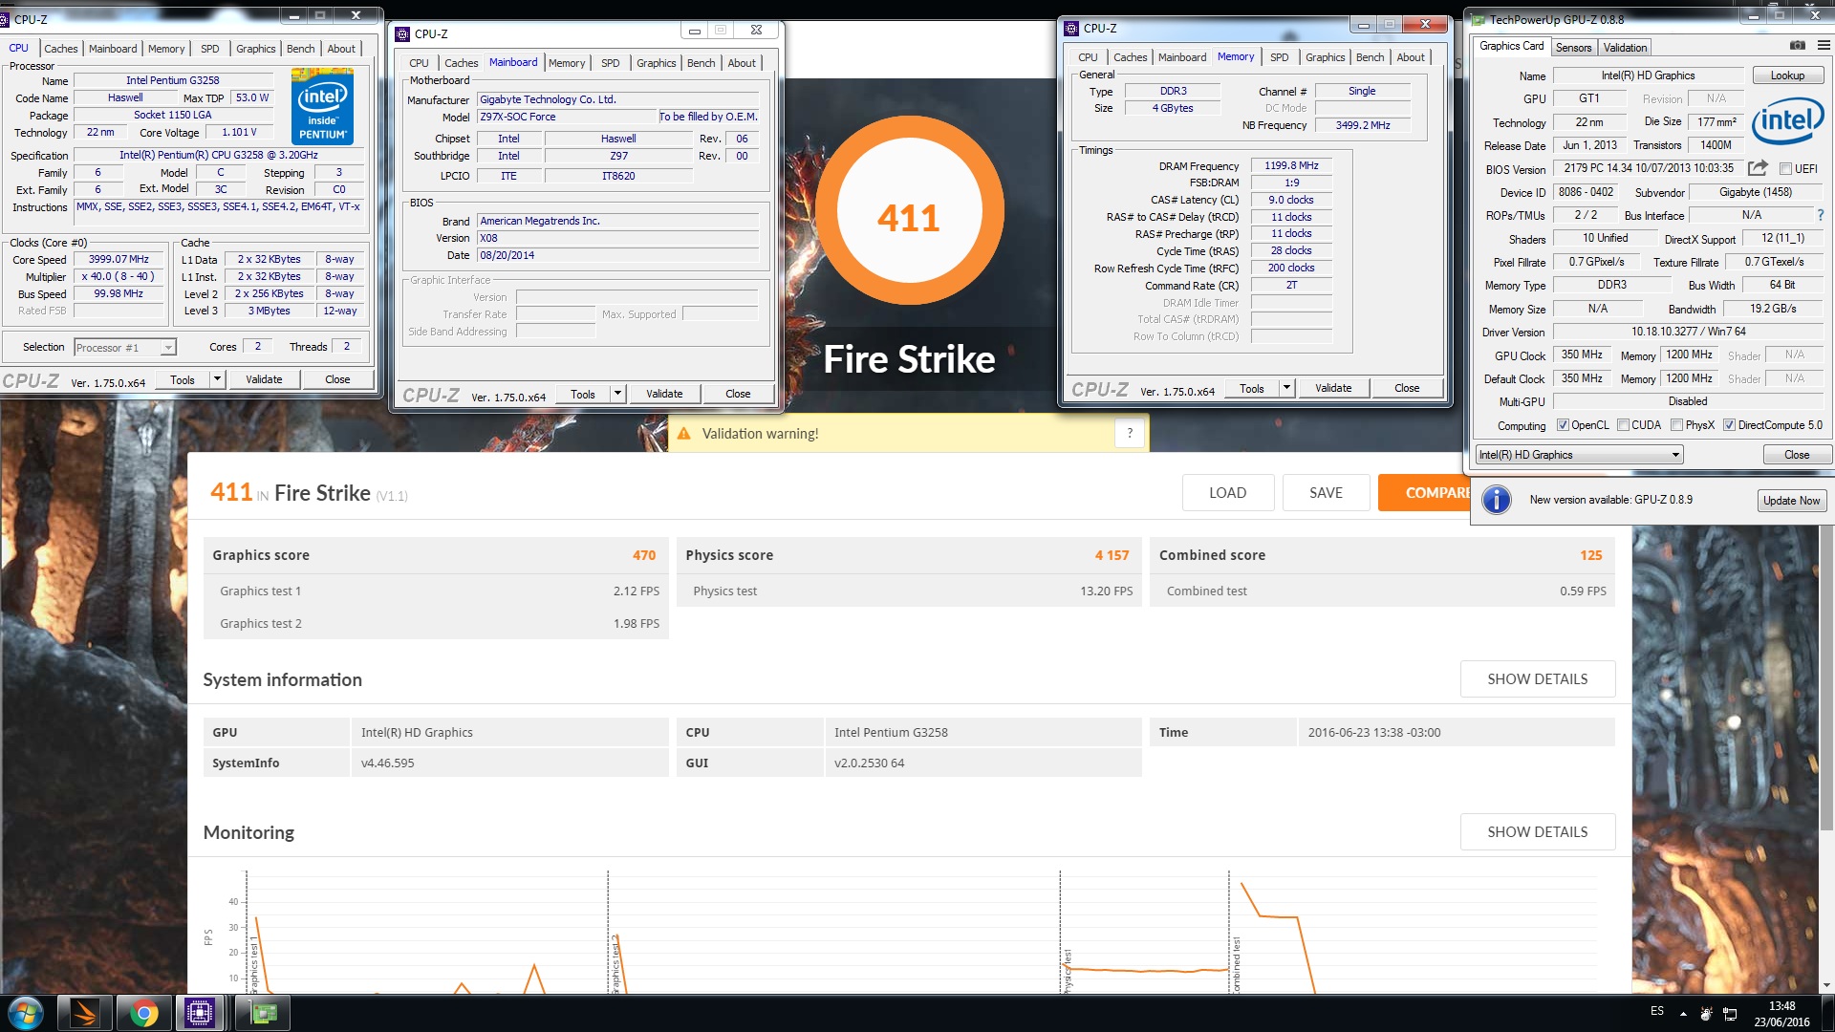Click Tools button in CPU window
This screenshot has height=1032, width=1835.
(182, 379)
